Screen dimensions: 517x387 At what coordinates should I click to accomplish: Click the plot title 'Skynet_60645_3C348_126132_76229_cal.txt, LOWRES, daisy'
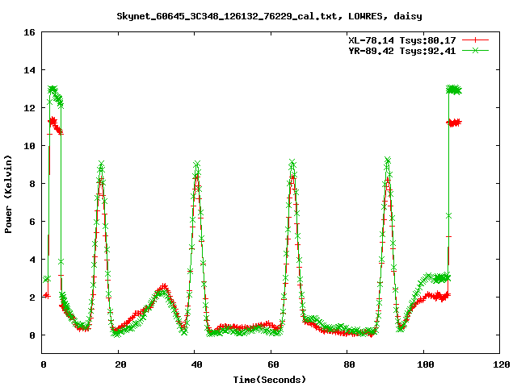pos(269,16)
